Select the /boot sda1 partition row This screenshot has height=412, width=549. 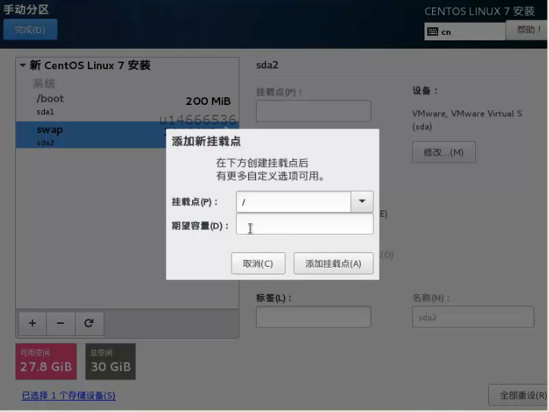[127, 104]
